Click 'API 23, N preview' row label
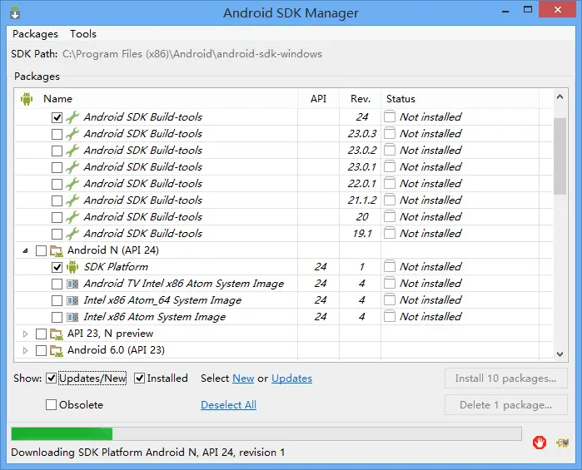The height and width of the screenshot is (470, 582). pos(110,334)
